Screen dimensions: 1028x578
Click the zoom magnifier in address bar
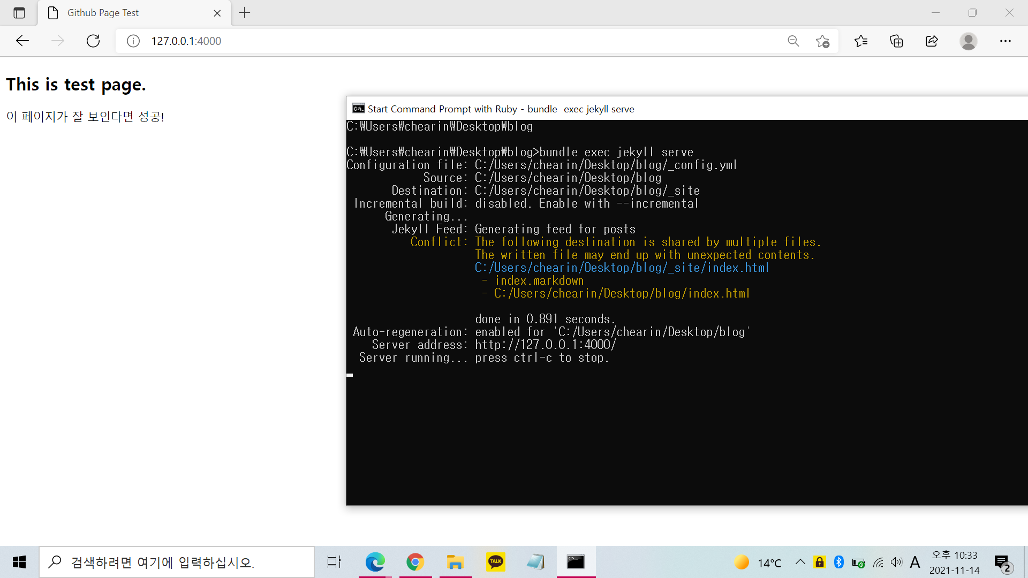coord(793,41)
